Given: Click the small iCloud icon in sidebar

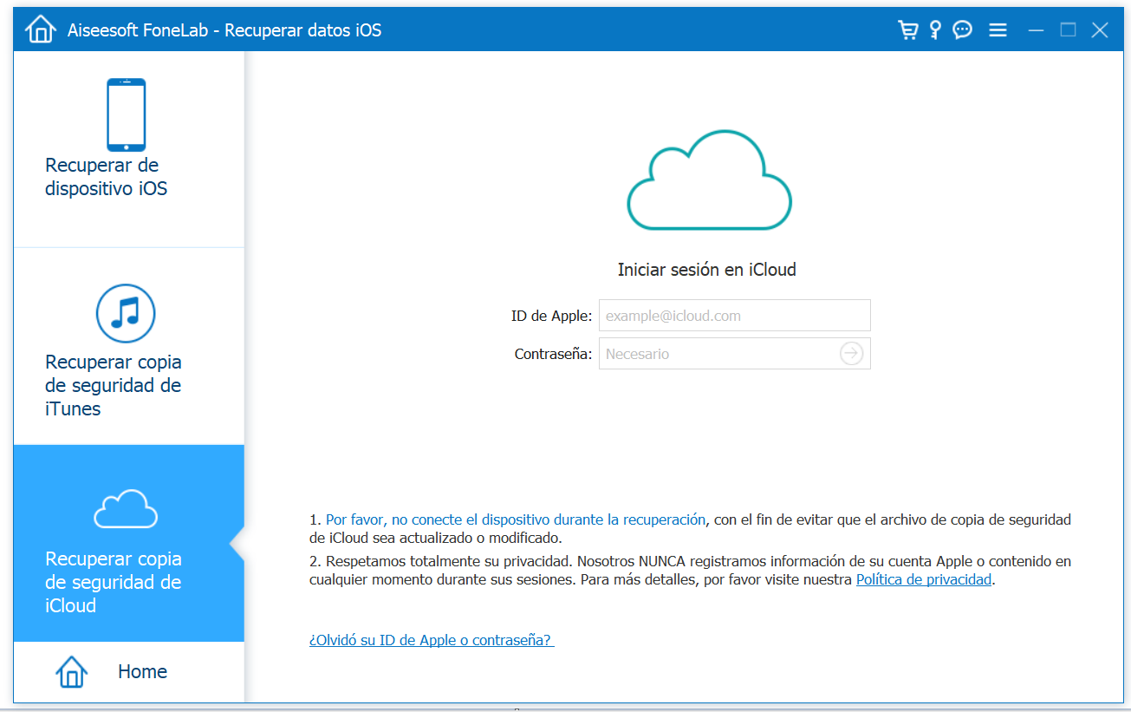Looking at the screenshot, I should [126, 509].
